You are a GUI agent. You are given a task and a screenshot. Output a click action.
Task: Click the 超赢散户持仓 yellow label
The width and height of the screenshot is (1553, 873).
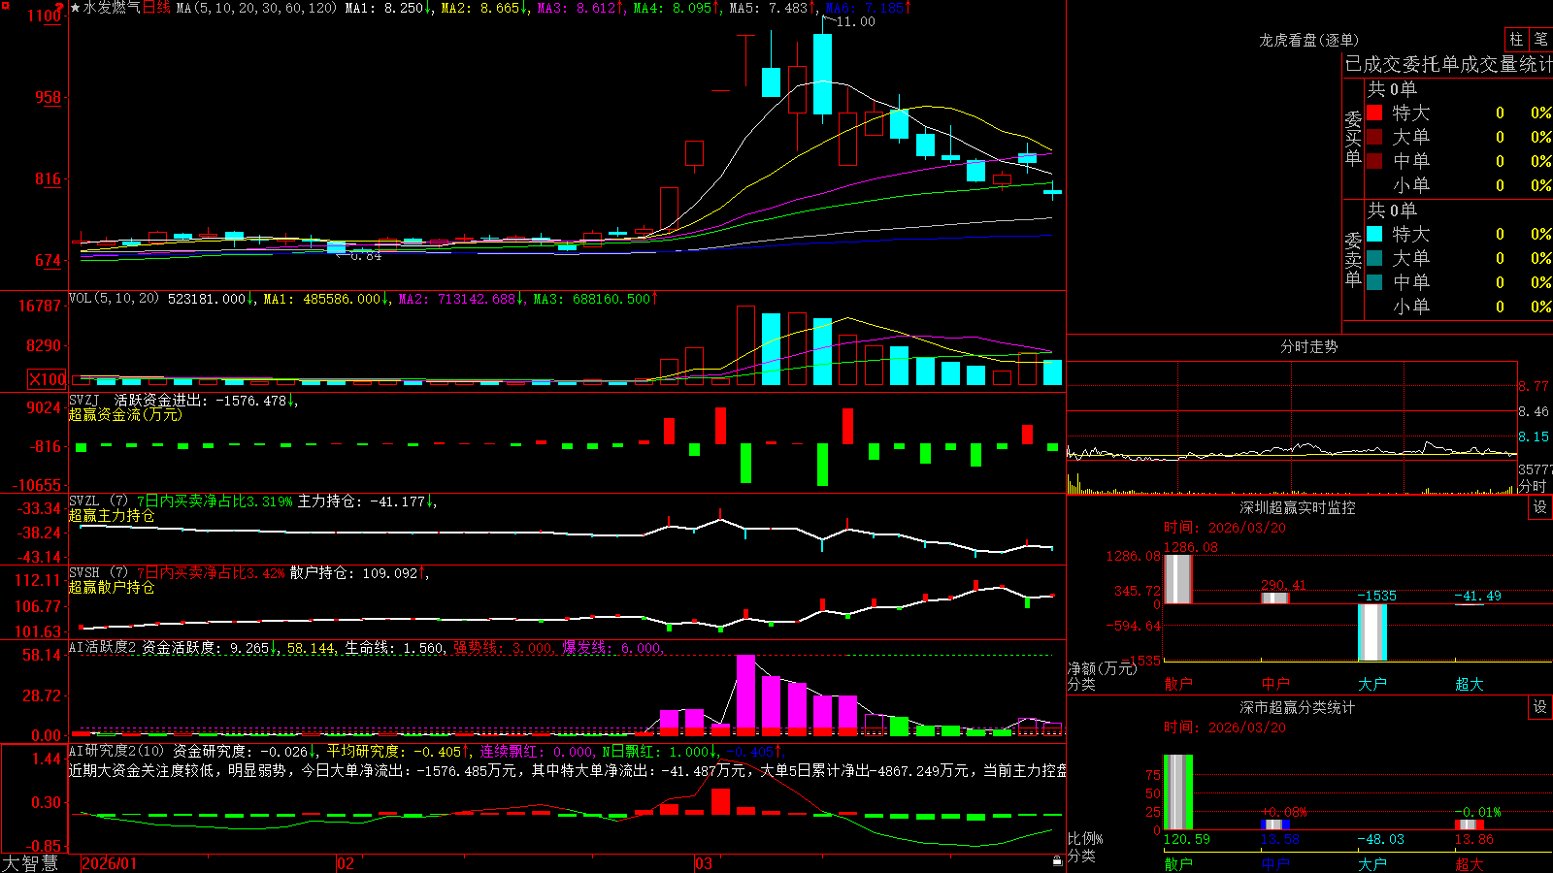pyautogui.click(x=112, y=588)
